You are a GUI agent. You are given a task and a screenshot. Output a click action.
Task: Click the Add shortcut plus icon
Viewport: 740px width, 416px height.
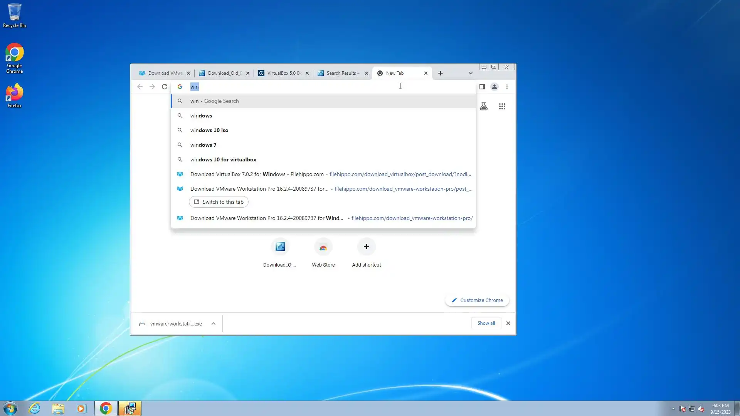pos(366,247)
